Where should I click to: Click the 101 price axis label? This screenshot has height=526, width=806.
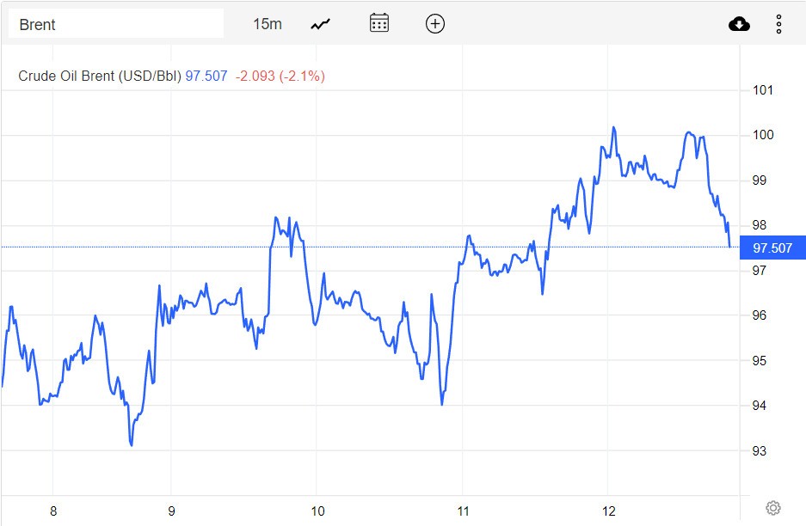763,90
